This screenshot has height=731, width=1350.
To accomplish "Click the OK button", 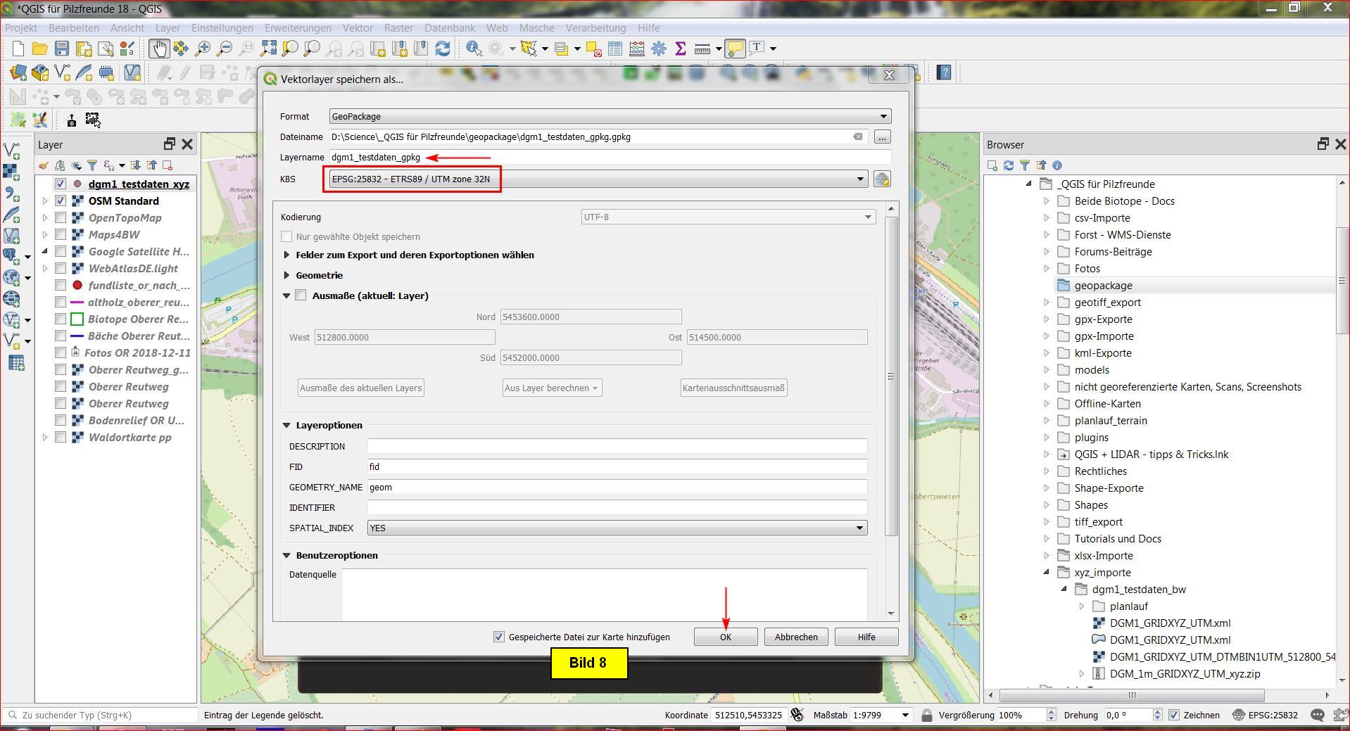I will 725,637.
